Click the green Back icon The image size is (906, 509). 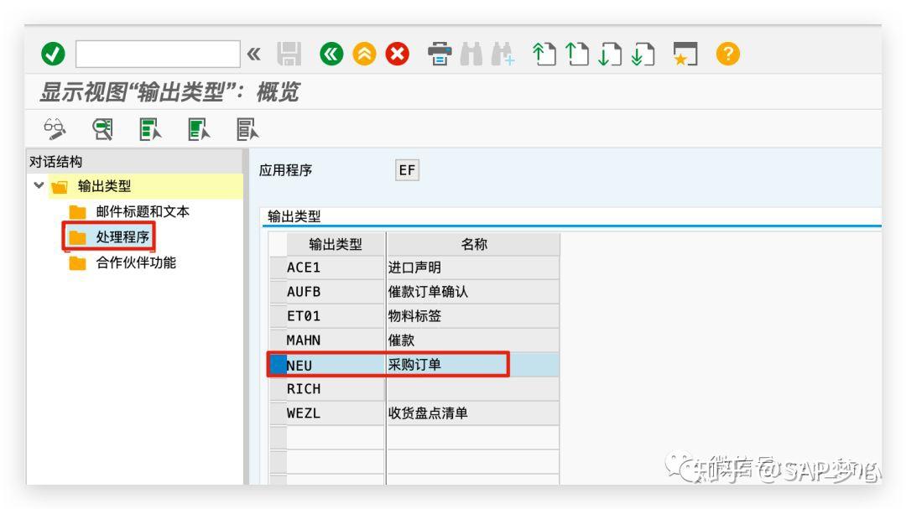[x=331, y=55]
